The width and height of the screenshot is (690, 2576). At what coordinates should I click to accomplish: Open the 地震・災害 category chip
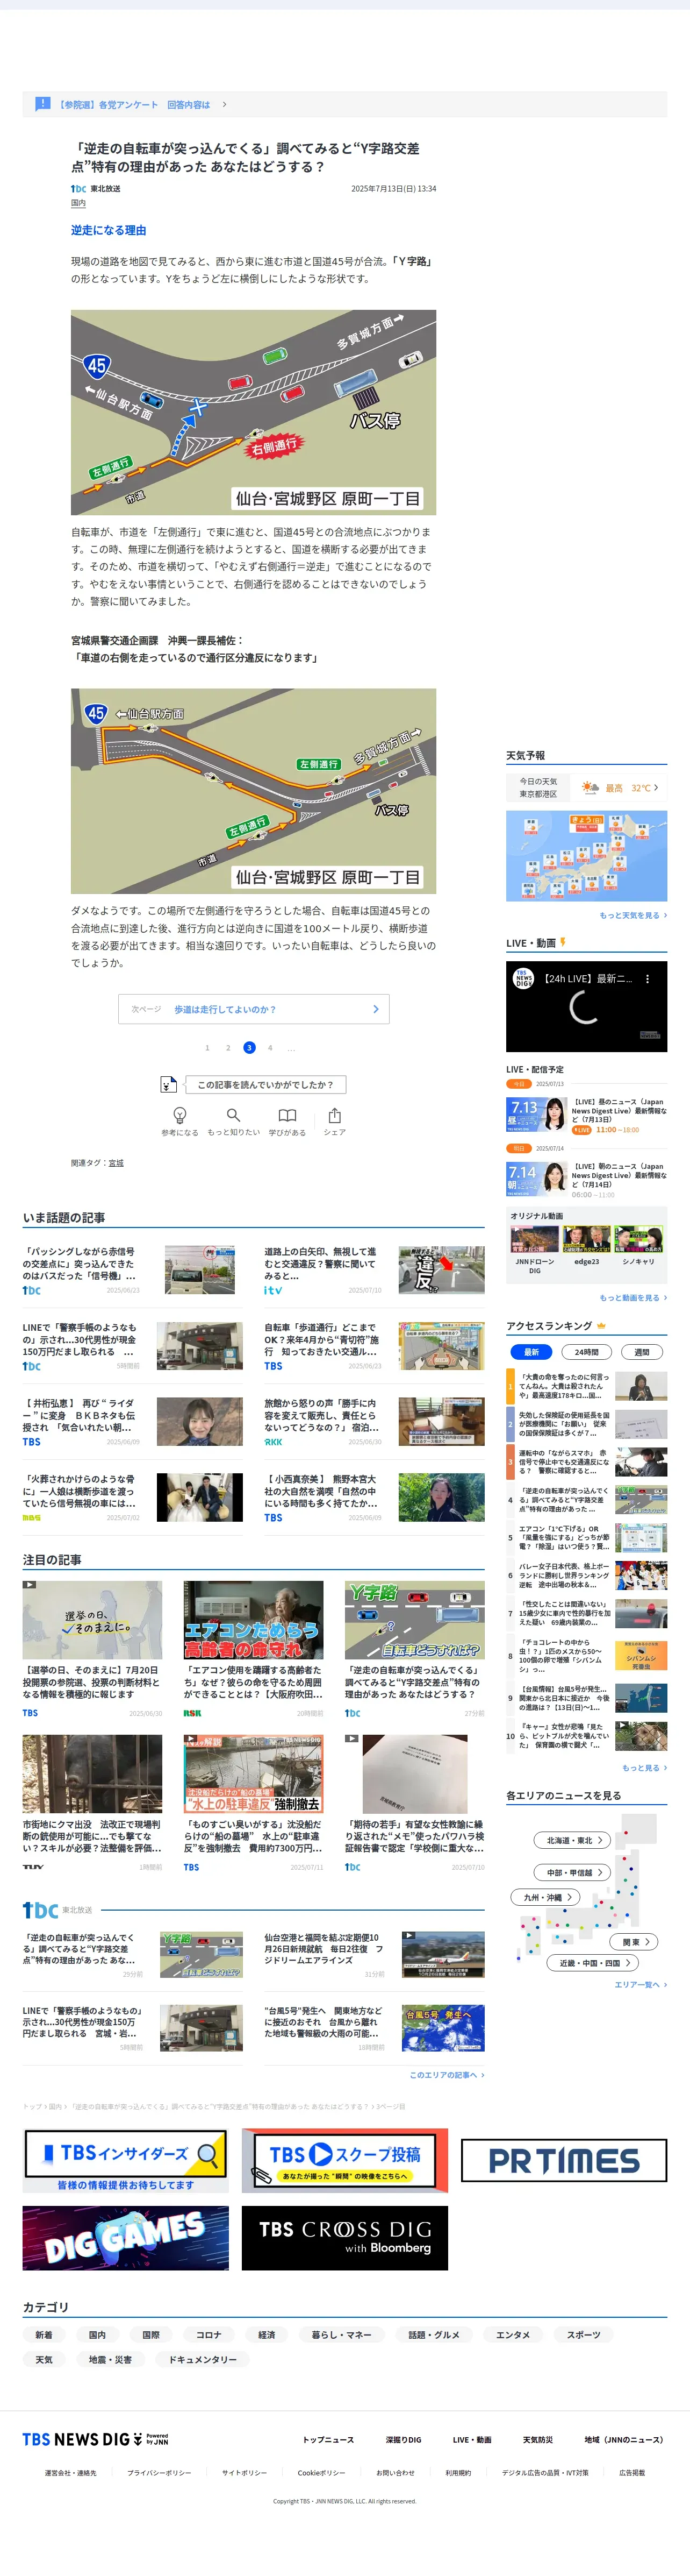tap(110, 2359)
